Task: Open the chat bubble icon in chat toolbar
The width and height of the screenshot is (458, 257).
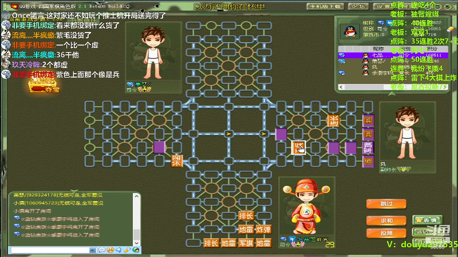Action: [x=102, y=250]
